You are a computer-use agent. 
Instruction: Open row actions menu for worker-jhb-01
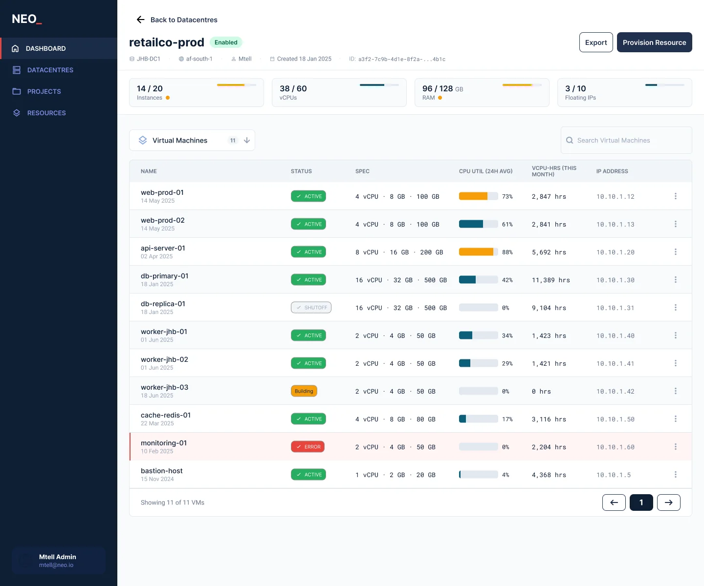coord(676,335)
